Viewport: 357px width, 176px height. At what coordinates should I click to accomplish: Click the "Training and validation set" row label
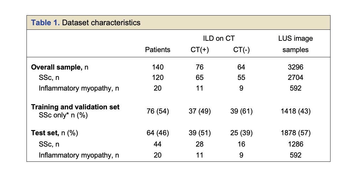(x=75, y=107)
